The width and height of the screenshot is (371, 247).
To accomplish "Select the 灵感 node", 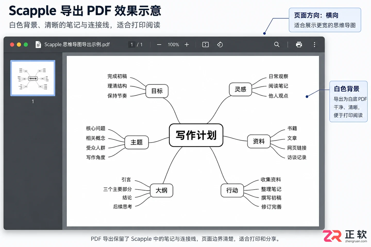I will [x=240, y=89].
